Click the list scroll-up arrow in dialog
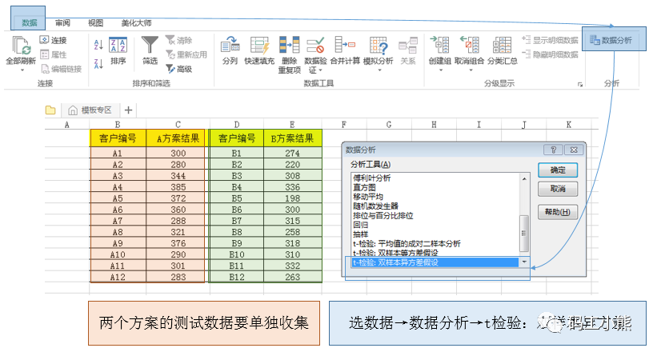This screenshot has width=653, height=352. tap(524, 178)
